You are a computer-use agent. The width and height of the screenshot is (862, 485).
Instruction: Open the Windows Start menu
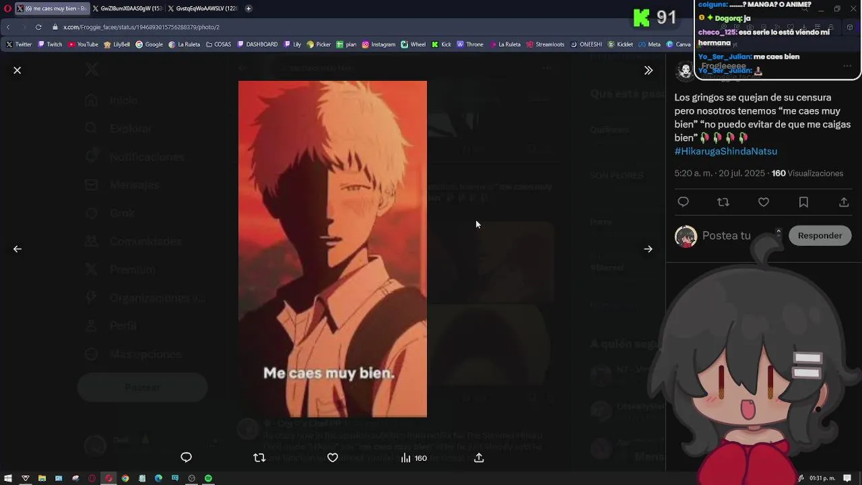click(8, 478)
